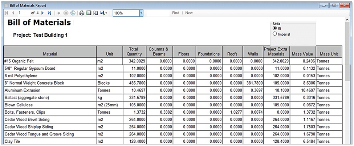Click the Project Extra Materials column header
The height and width of the screenshot is (146, 354).
click(277, 52)
